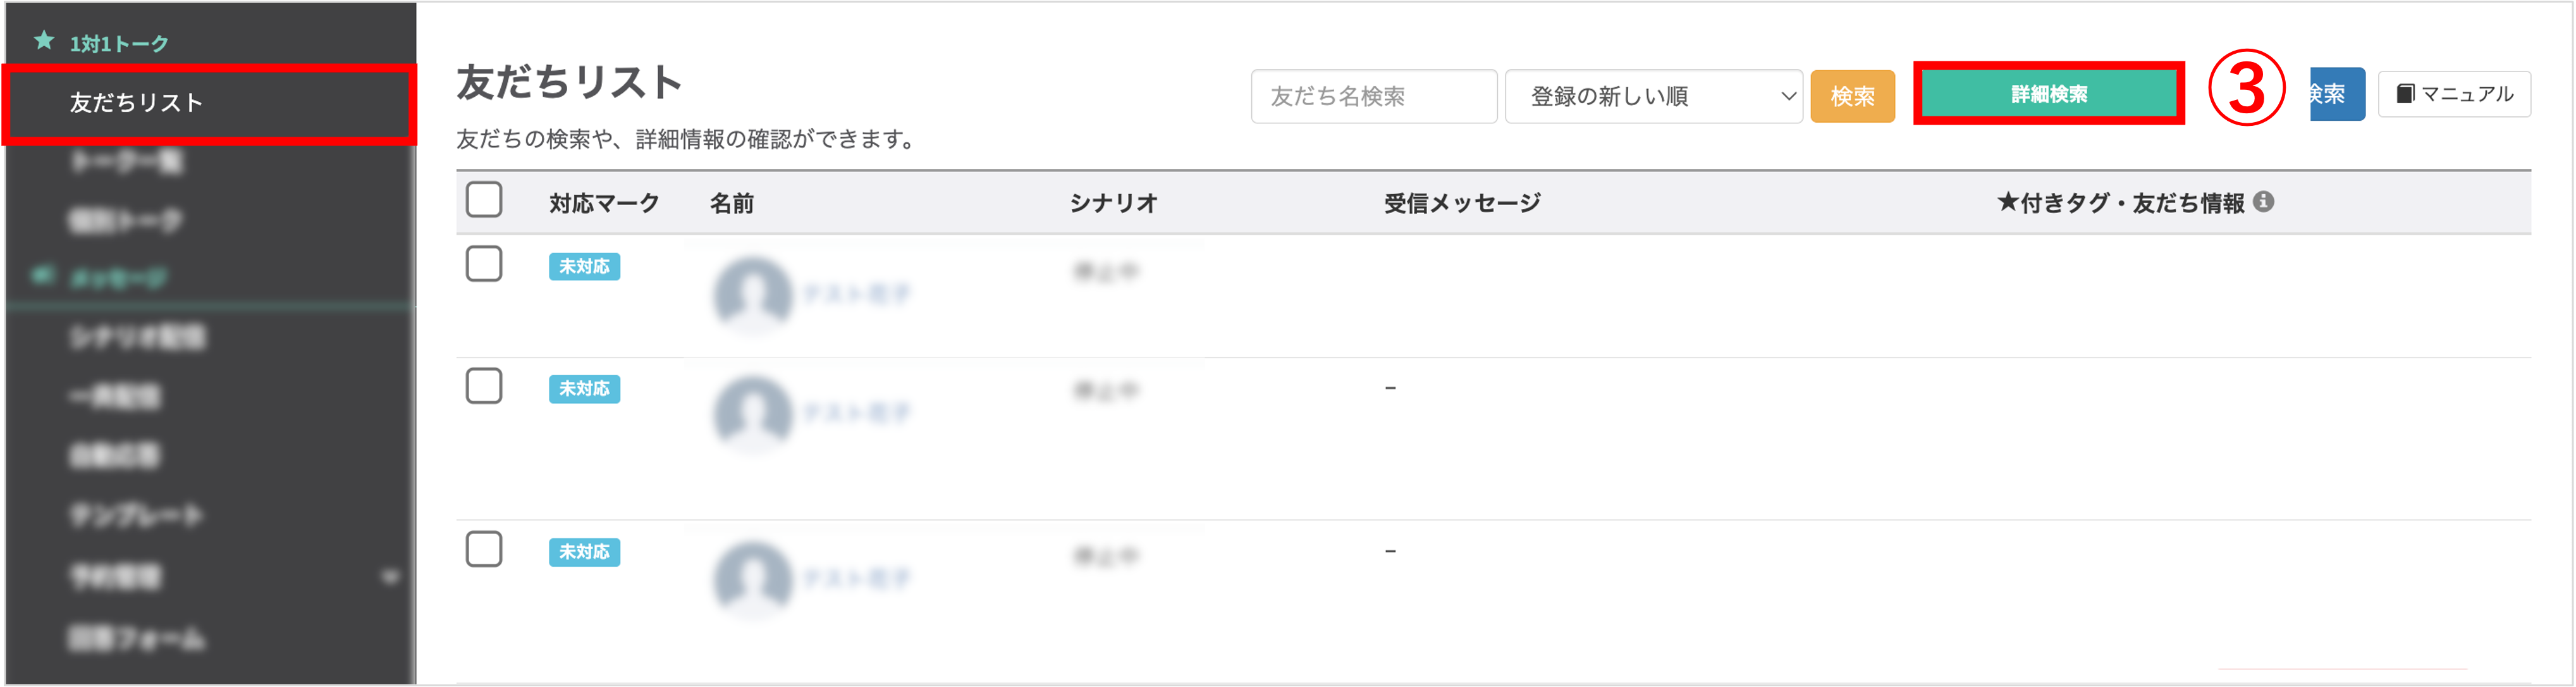
Task: Click the book icon on マニュアル button
Action: pyautogui.click(x=2405, y=94)
